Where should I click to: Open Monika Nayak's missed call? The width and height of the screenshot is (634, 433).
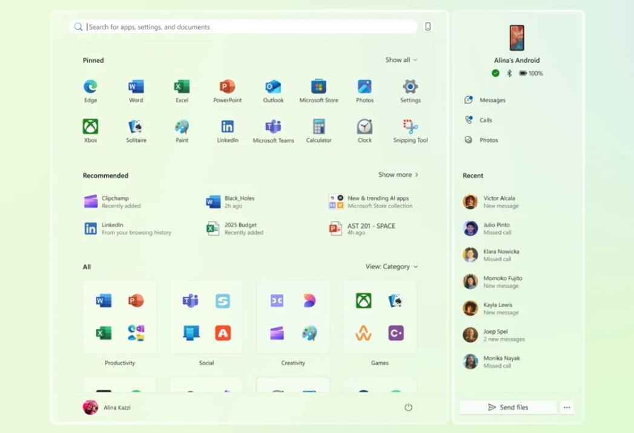491,362
